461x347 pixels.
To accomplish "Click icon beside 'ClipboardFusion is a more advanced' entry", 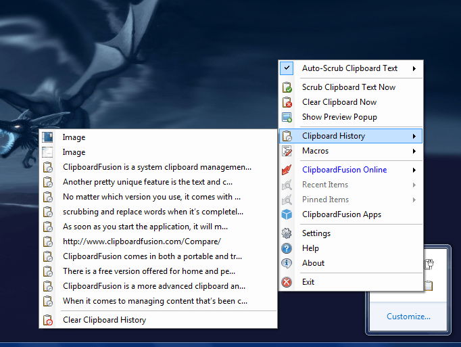I will point(47,286).
